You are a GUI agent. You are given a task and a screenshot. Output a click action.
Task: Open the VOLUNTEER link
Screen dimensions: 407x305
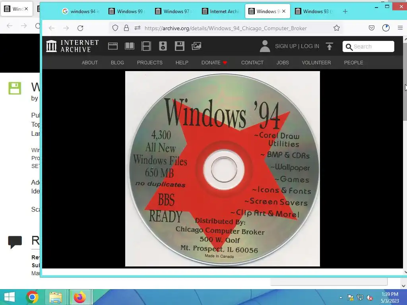coord(316,62)
